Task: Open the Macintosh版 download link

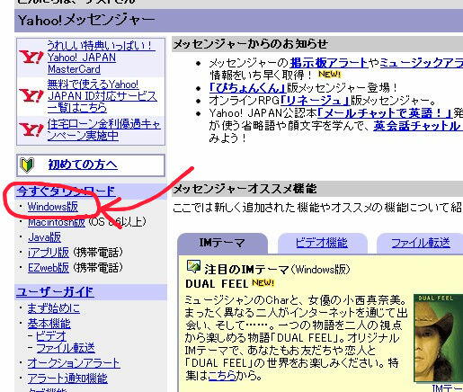Action: click(57, 222)
